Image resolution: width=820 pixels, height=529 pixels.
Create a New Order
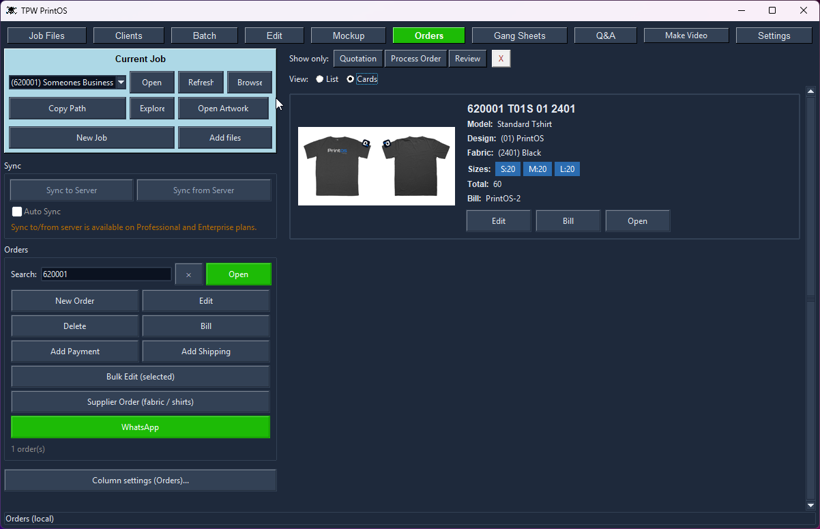(x=75, y=301)
